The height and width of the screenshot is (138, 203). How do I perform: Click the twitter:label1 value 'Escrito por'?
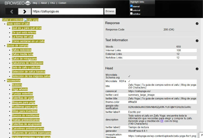[x=134, y=112]
